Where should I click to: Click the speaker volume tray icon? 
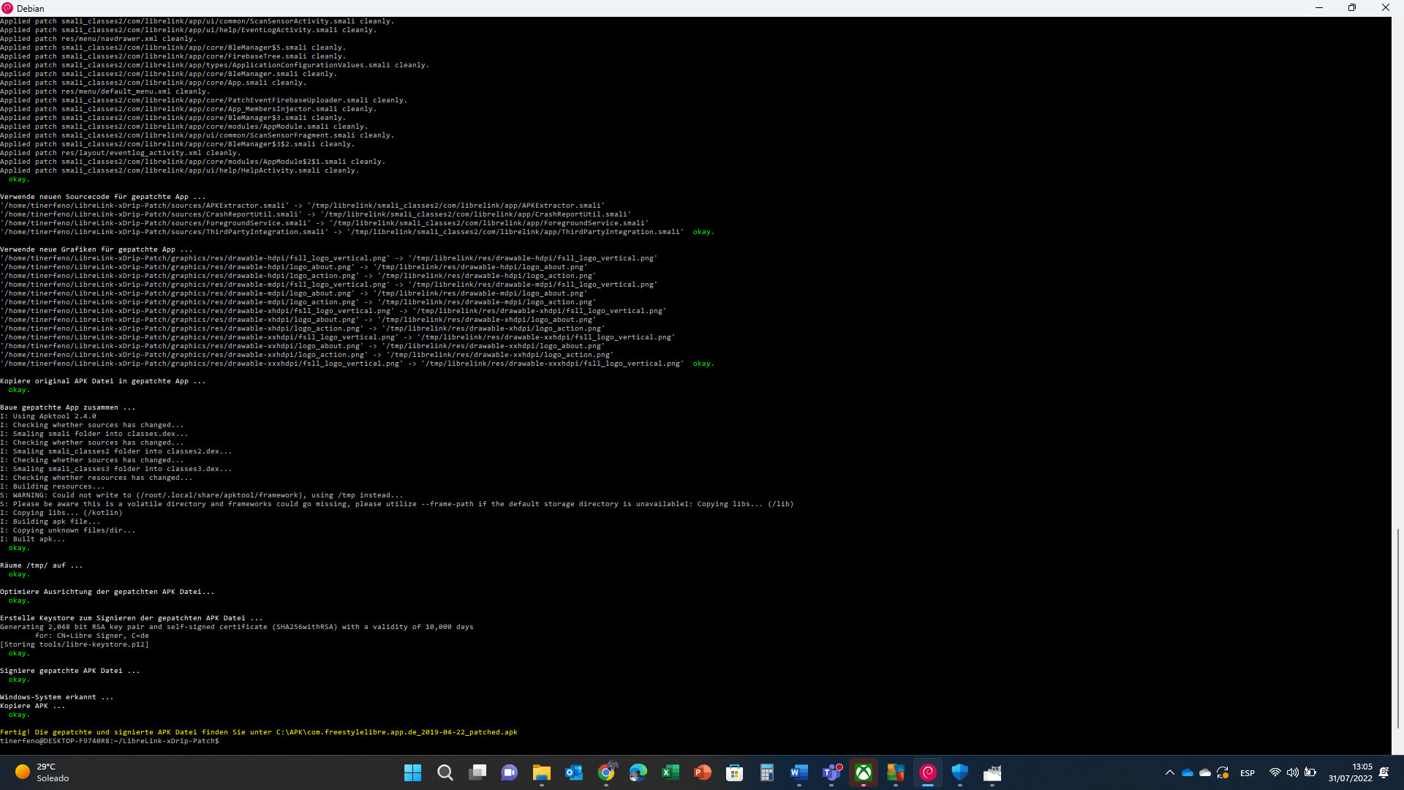(1292, 772)
